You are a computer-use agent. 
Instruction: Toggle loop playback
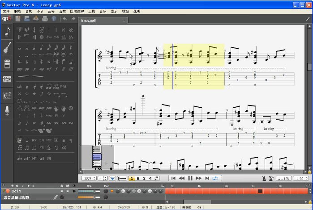[215, 178]
